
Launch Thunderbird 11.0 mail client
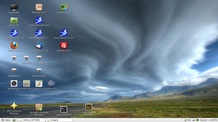coord(39,46)
